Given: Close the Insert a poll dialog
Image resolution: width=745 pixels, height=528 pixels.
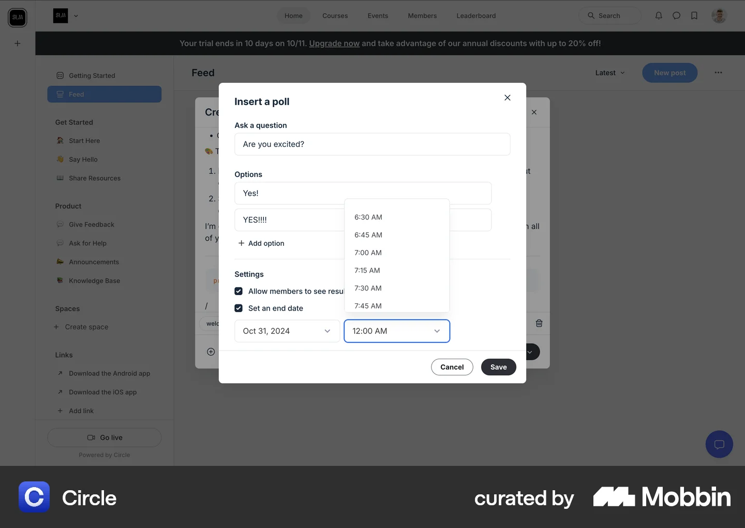Looking at the screenshot, I should click(508, 97).
